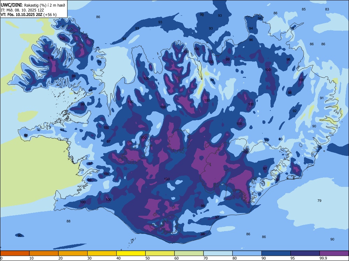Click the '50' legend scale label

pos(148,258)
